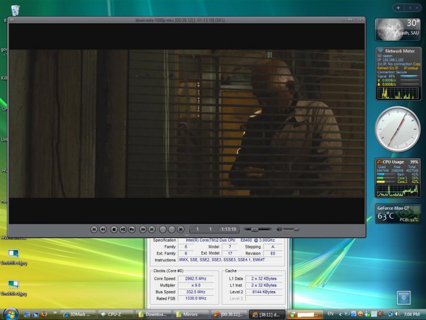Open the upper Untitled.jpg desktop file
The width and height of the screenshot is (426, 320).
13,257
